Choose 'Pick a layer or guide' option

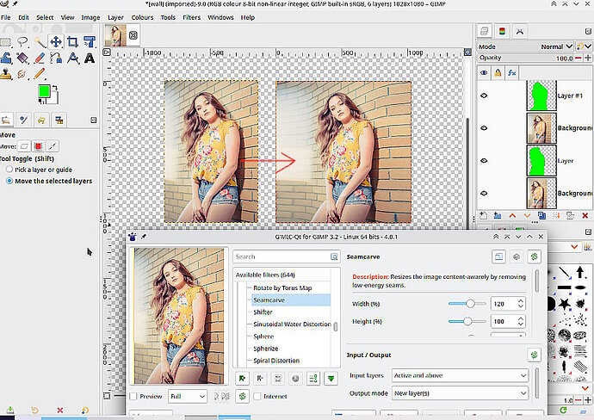click(x=9, y=170)
